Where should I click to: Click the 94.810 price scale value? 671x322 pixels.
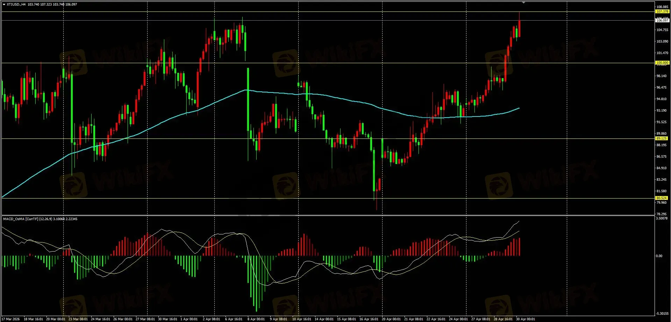click(661, 99)
